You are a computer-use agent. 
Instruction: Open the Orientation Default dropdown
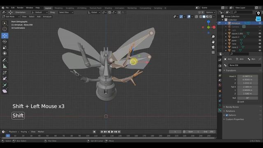coord(39,12)
